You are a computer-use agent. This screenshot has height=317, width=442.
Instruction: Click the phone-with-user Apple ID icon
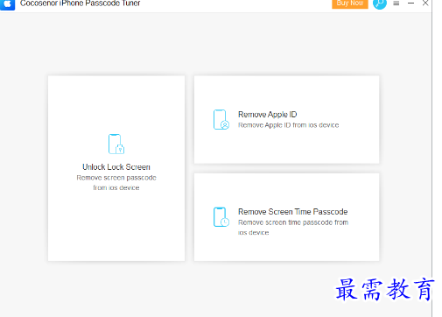pyautogui.click(x=221, y=119)
